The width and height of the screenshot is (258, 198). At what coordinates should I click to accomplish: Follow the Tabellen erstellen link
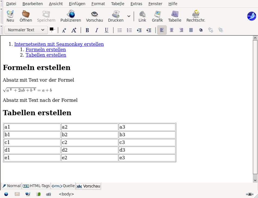46,55
